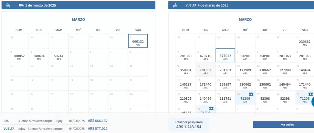Image resolution: width=314 pixels, height=133 pixels.
Task: Choose return March 2 at 281363 ARS
Action: point(186,55)
